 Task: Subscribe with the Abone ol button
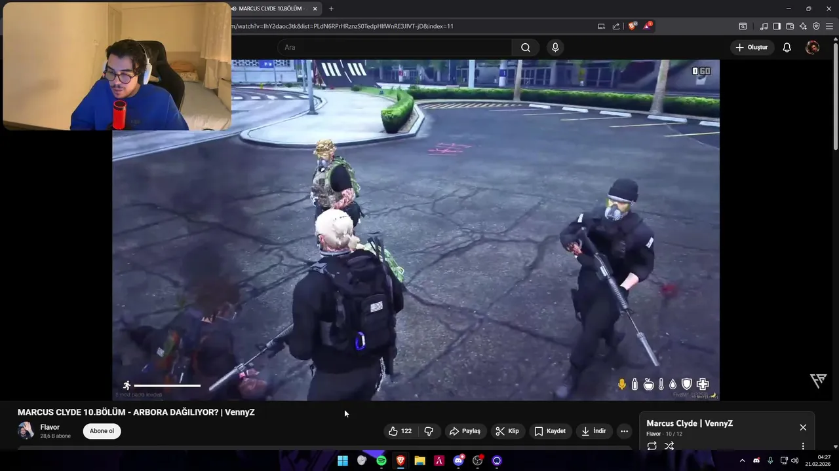click(102, 431)
